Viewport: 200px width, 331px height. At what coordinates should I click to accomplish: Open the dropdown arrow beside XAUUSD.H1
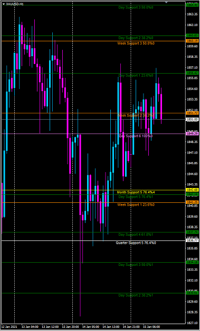click(3, 4)
